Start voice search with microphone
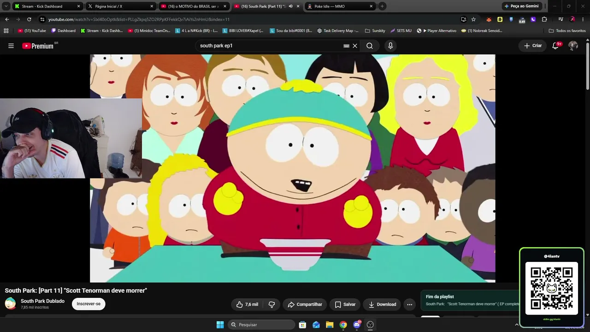 pos(390,46)
